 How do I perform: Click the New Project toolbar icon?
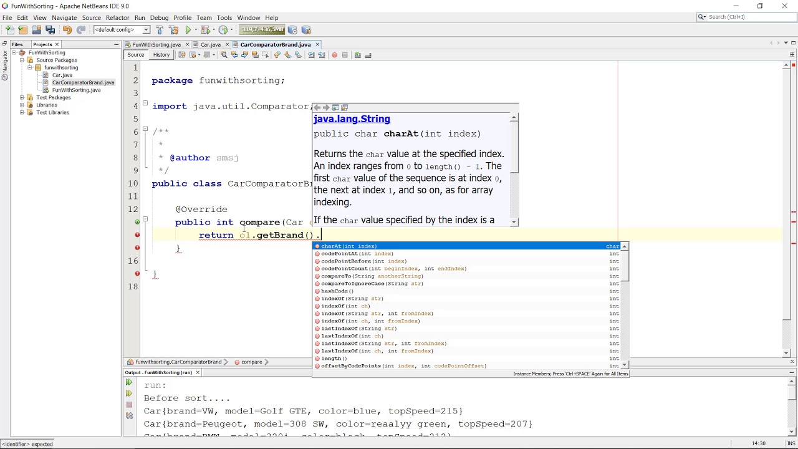pos(23,30)
